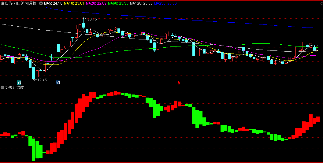
Task: Open the dropdown beside 海森药业 chart title
Action: [x=41, y=3]
